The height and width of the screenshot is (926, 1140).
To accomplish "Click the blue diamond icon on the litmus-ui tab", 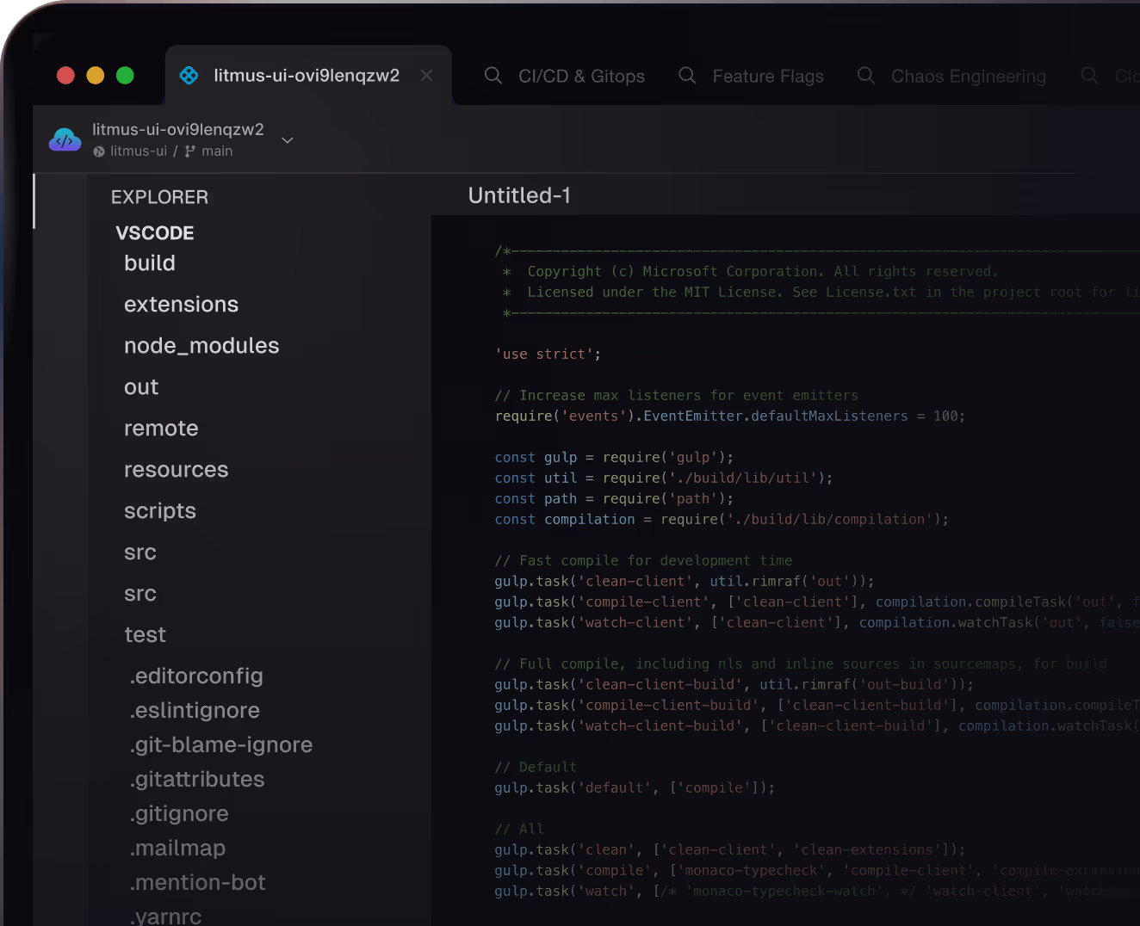I will 189,76.
